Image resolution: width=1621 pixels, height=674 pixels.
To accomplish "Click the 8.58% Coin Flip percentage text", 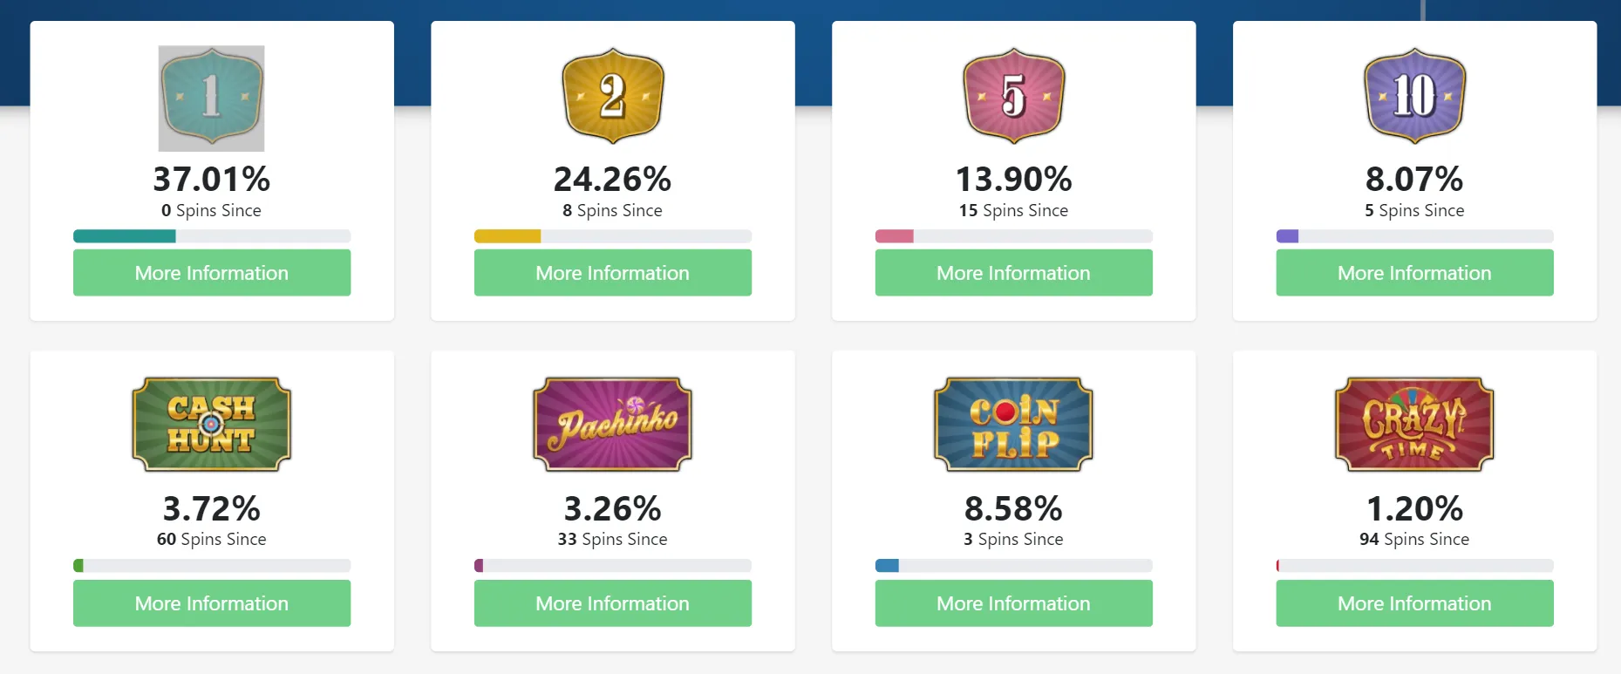I will [1013, 508].
